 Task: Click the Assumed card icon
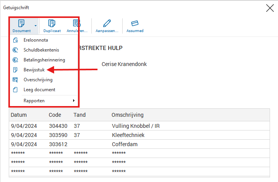click(135, 23)
